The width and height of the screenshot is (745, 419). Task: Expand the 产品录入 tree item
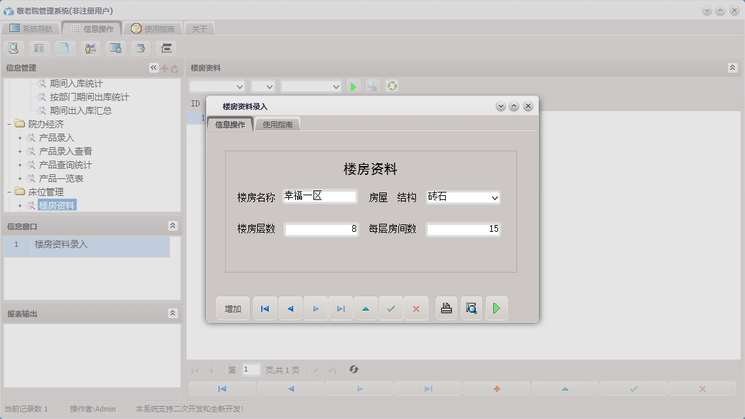click(20, 138)
